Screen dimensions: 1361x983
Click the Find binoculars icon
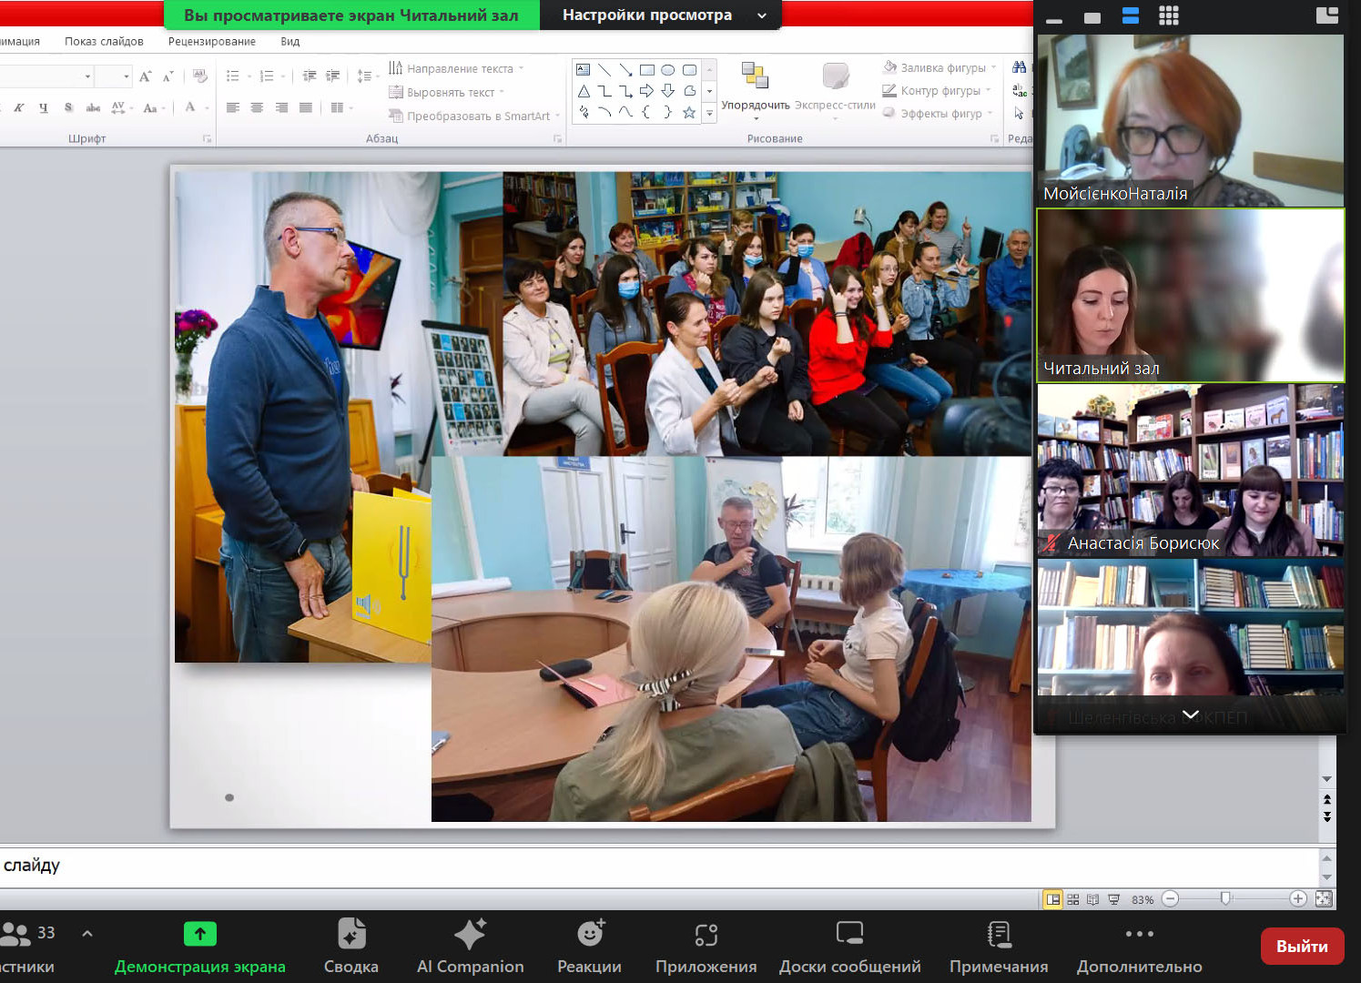click(x=1020, y=67)
